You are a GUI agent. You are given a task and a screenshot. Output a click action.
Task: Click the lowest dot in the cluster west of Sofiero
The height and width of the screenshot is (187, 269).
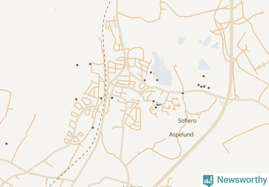[x=156, y=108]
